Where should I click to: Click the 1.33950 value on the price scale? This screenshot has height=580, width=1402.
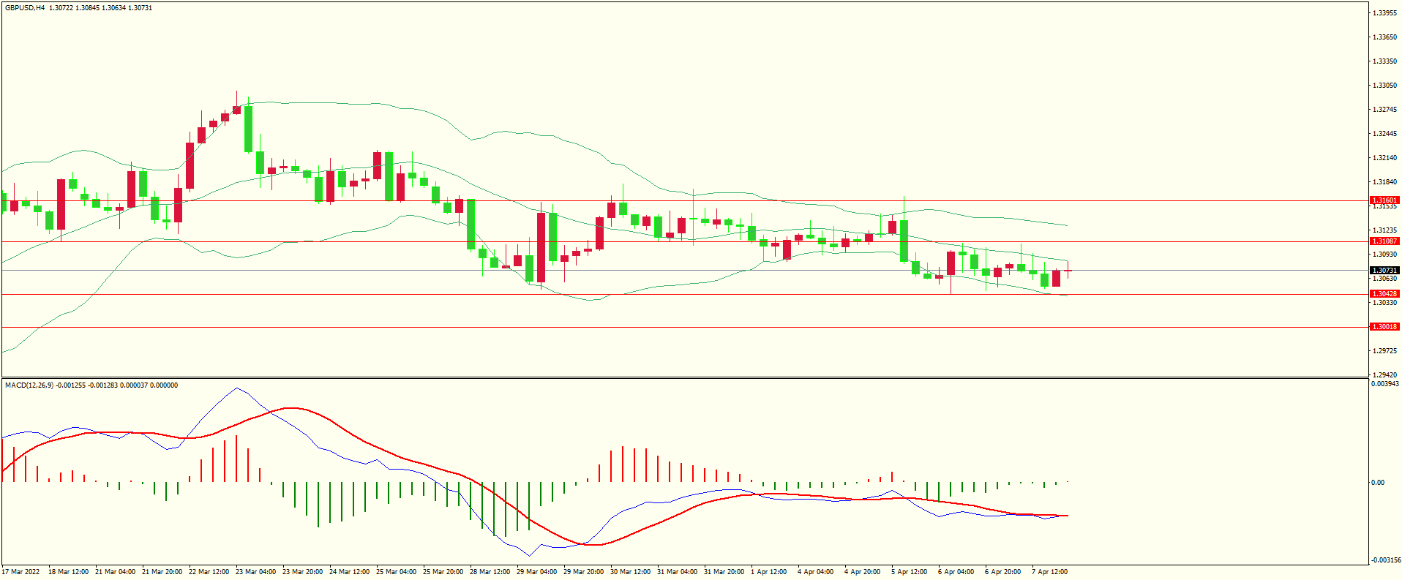1384,13
